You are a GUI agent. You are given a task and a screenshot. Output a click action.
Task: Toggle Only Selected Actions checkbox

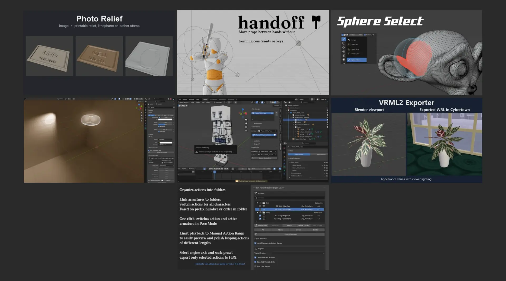(255, 258)
